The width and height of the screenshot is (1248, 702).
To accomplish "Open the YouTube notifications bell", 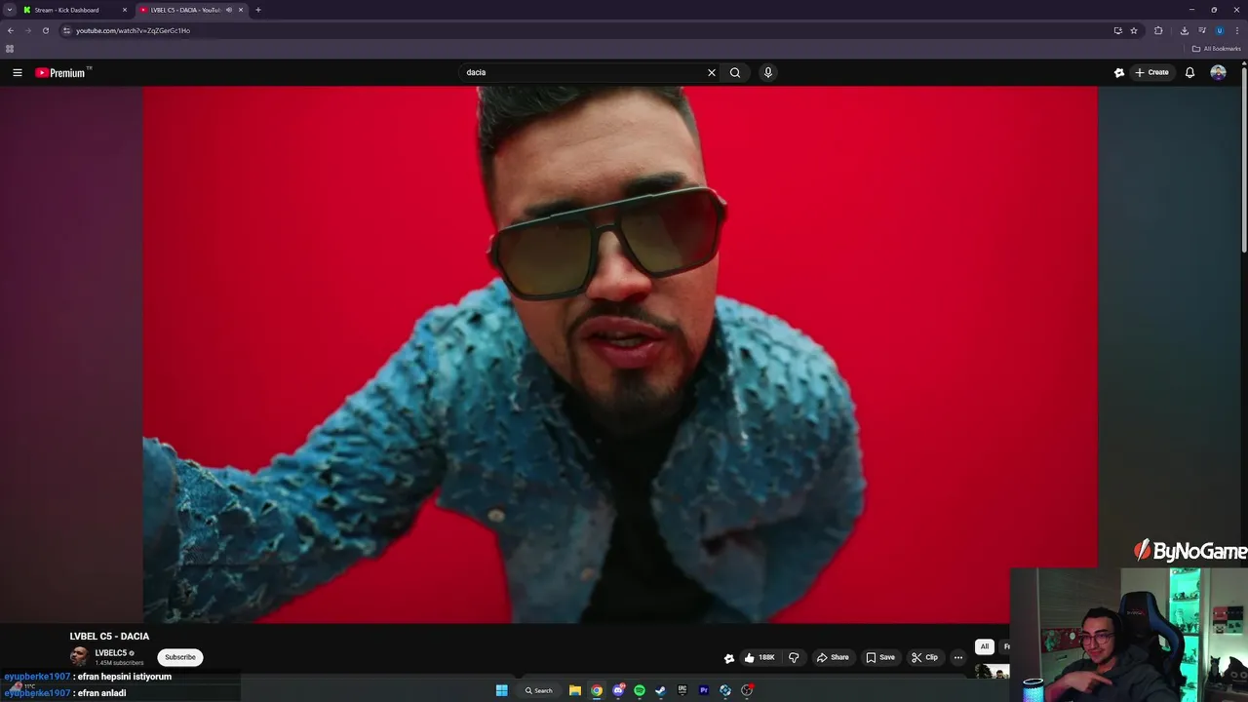I will pos(1189,72).
